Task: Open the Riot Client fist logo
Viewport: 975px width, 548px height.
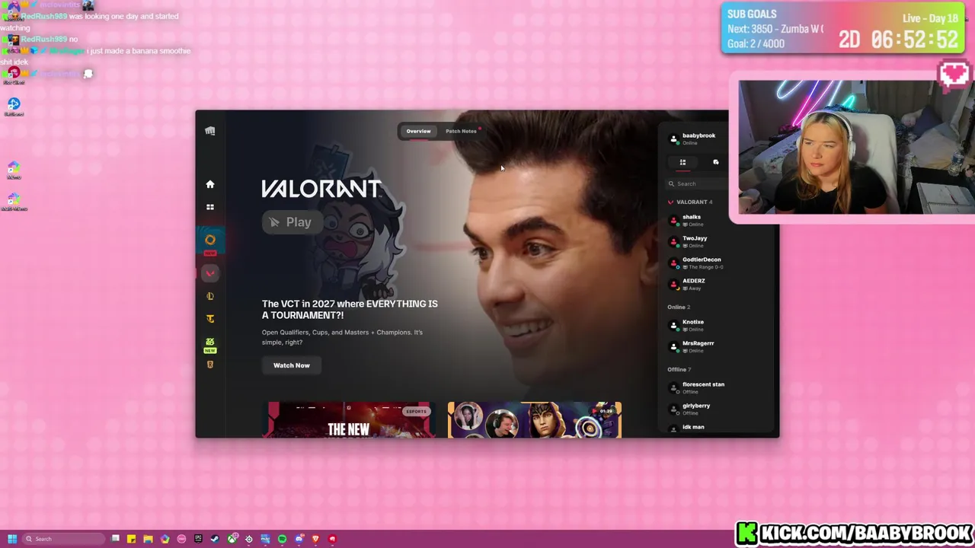Action: pos(210,131)
